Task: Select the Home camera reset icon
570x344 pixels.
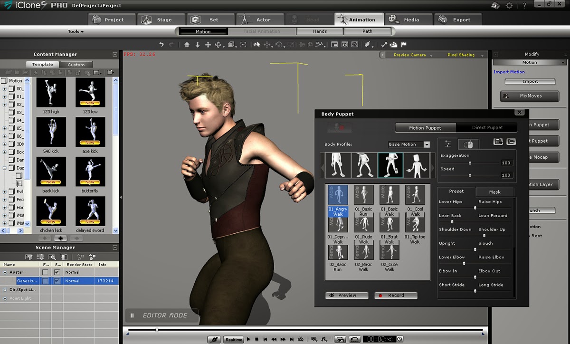Action: point(187,44)
